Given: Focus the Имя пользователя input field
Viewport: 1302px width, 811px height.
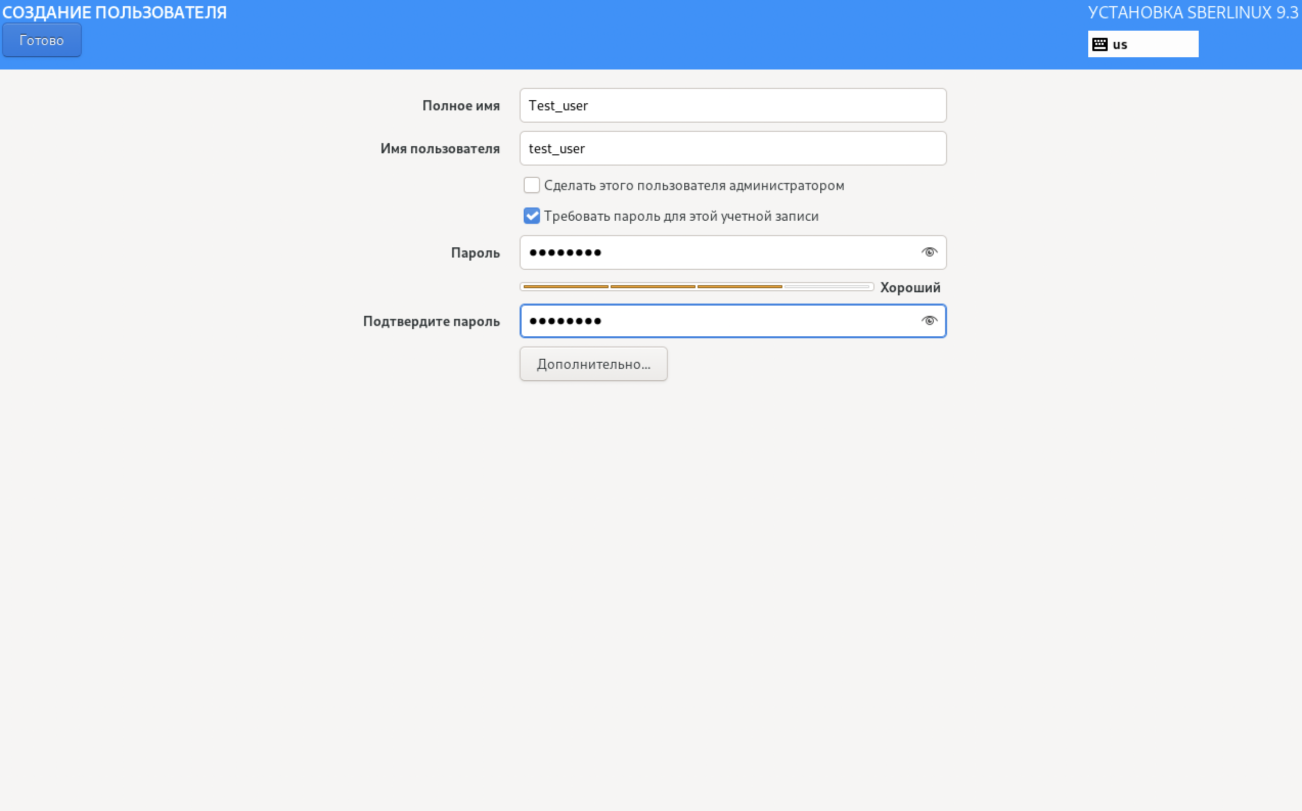Looking at the screenshot, I should coord(732,149).
